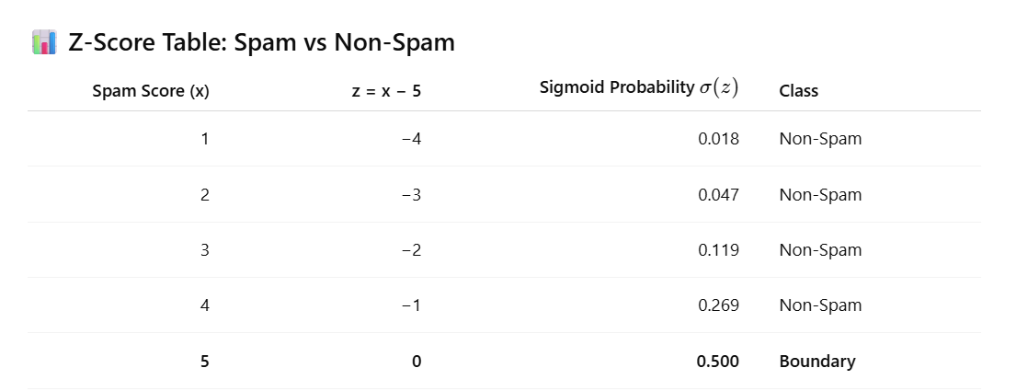The width and height of the screenshot is (1016, 391).
Task: Select the probability value 0.269
Action: (718, 305)
